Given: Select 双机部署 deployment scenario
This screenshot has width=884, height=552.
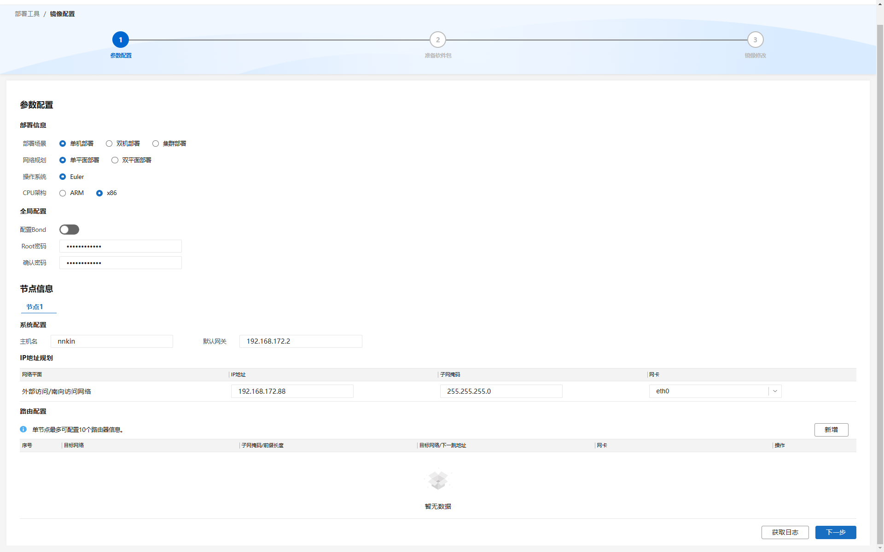Looking at the screenshot, I should (109, 144).
